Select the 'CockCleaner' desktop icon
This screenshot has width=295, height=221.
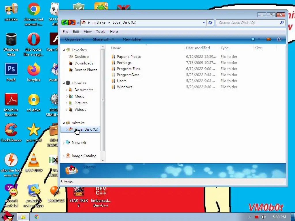(11, 133)
